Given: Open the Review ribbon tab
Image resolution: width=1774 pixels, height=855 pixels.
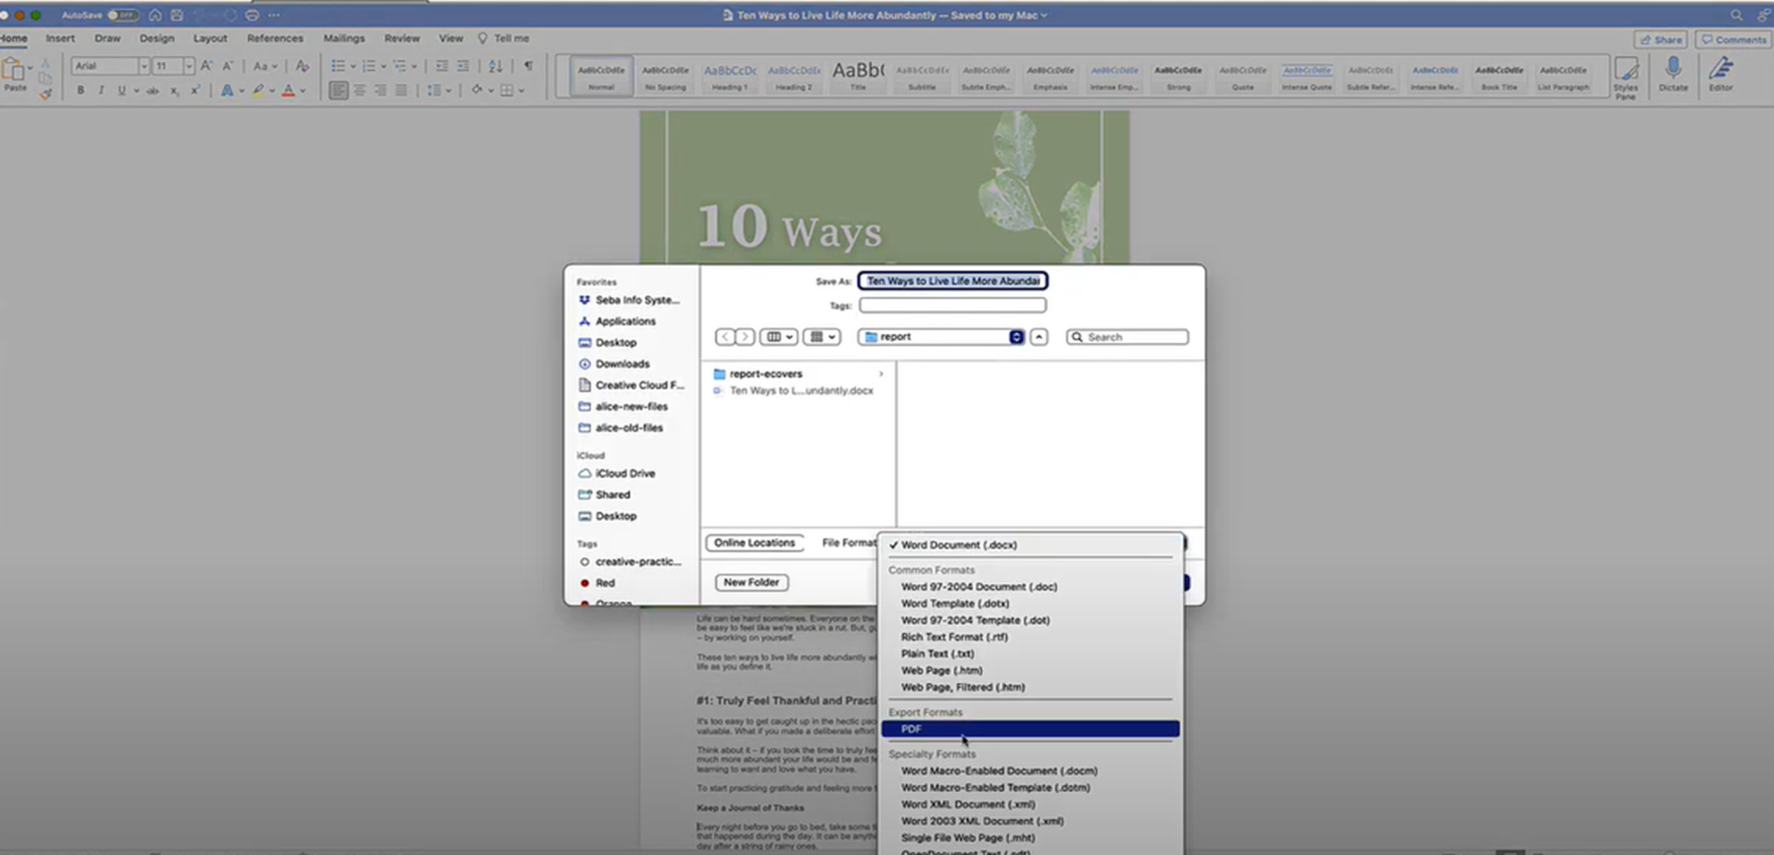Looking at the screenshot, I should tap(402, 38).
